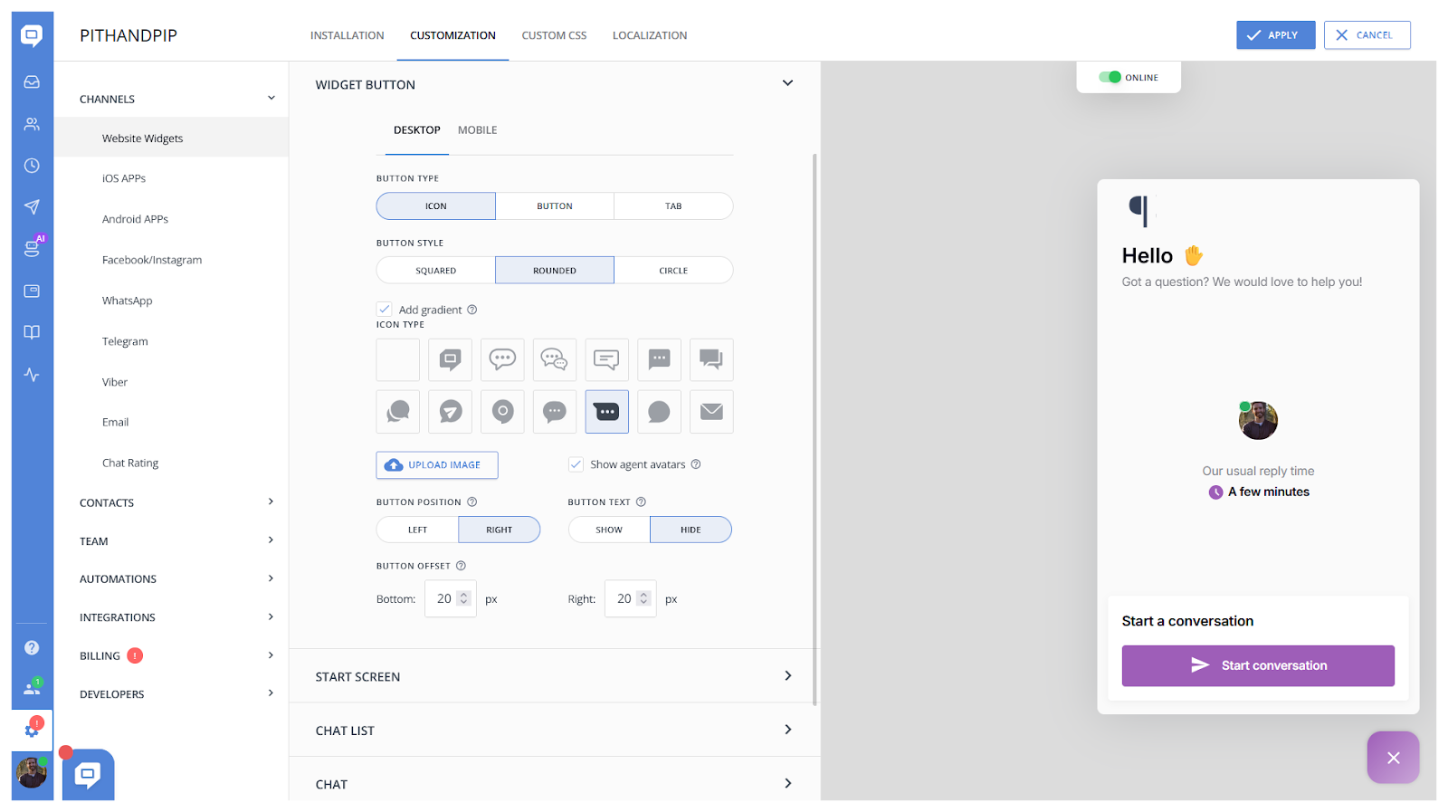Screen dimensions: 1448x812
Task: Uncheck Show agent avatars checkbox
Action: coord(576,464)
